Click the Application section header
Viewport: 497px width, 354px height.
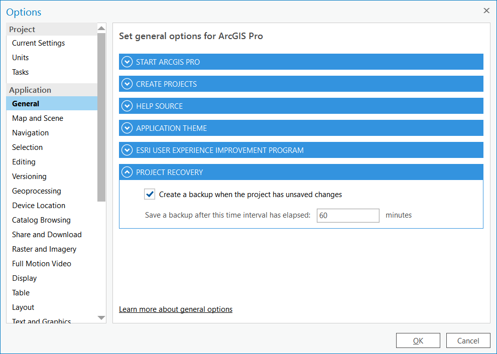point(52,90)
